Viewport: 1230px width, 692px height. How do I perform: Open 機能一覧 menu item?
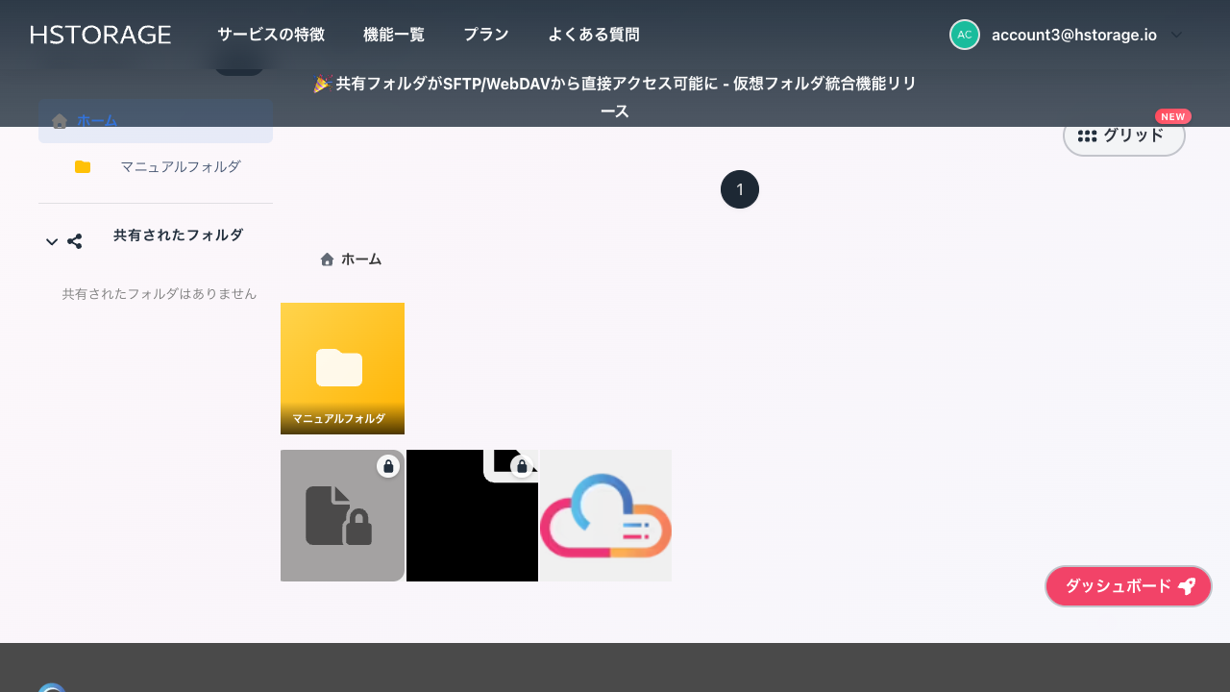pyautogui.click(x=394, y=35)
